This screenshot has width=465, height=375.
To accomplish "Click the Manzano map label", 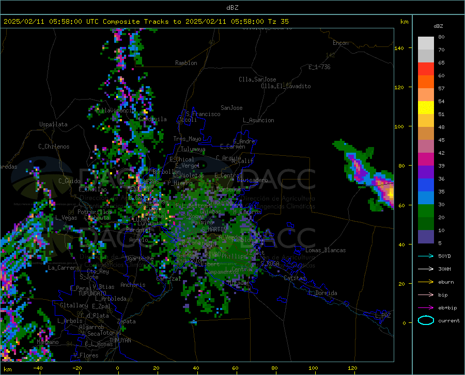I will coord(48,342).
